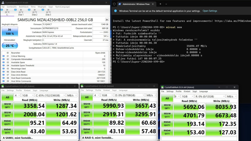Select Disk 2 status indicator
The width and height of the screenshot is (251, 141).
tap(35, 12)
